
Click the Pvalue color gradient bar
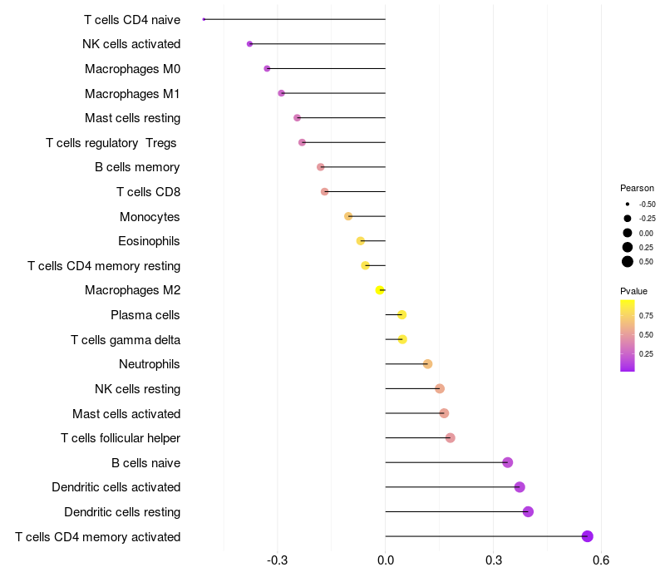tap(628, 336)
